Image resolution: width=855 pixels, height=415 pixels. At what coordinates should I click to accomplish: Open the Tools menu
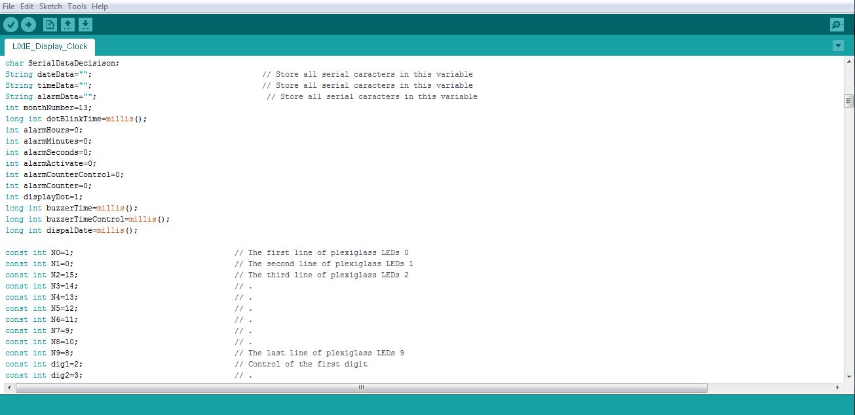pyautogui.click(x=77, y=7)
